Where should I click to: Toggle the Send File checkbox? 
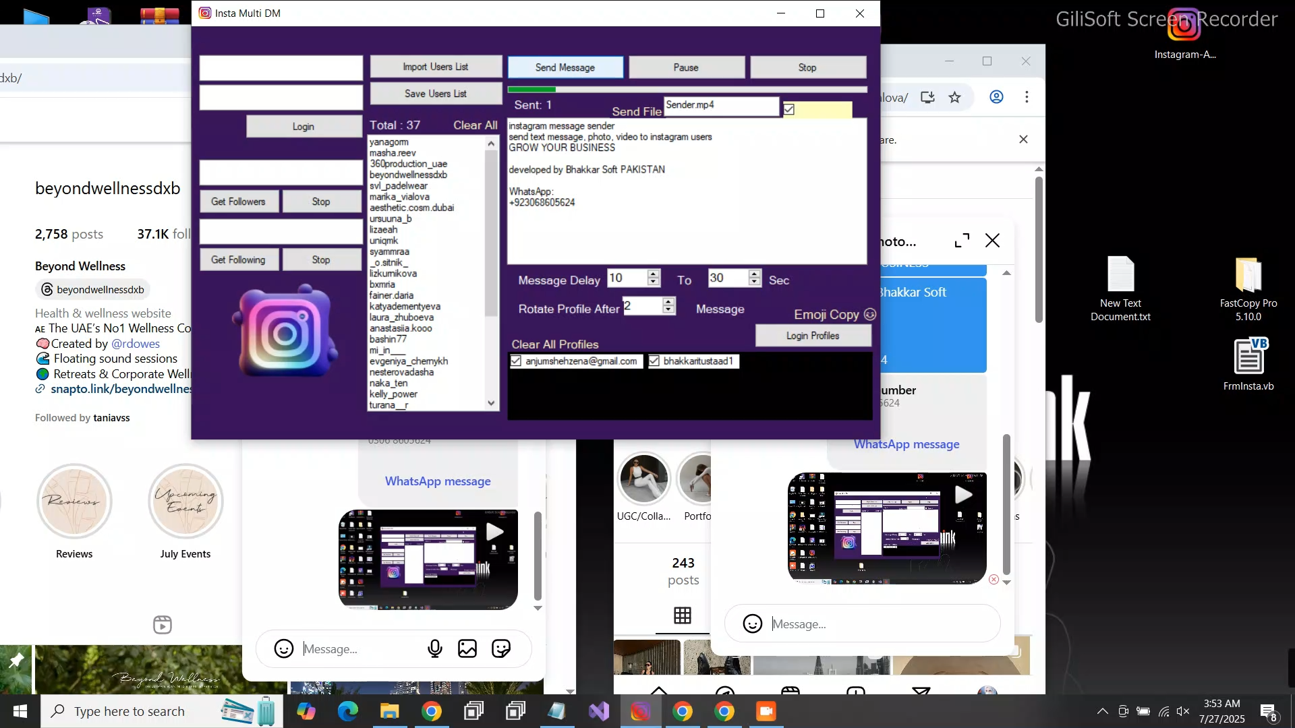click(x=789, y=109)
